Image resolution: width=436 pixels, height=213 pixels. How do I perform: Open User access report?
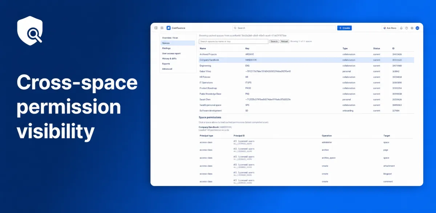pyautogui.click(x=171, y=53)
